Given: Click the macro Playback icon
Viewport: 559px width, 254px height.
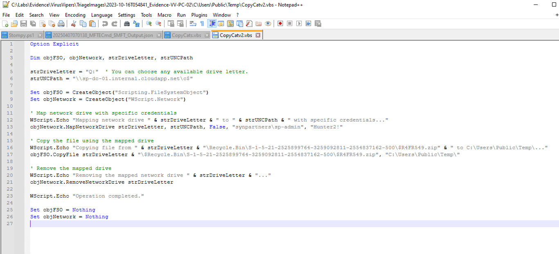Looking at the screenshot, I should pos(299,24).
